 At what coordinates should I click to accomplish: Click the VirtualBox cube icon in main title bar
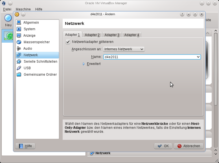(x=4, y=3)
